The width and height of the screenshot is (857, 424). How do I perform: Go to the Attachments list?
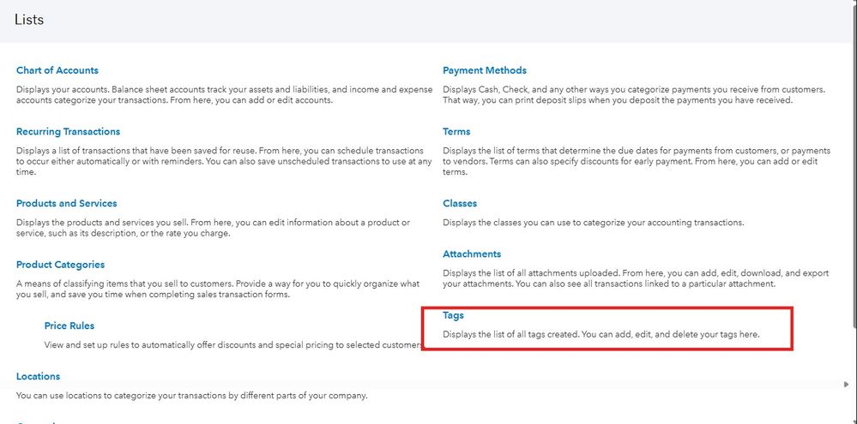tap(472, 254)
